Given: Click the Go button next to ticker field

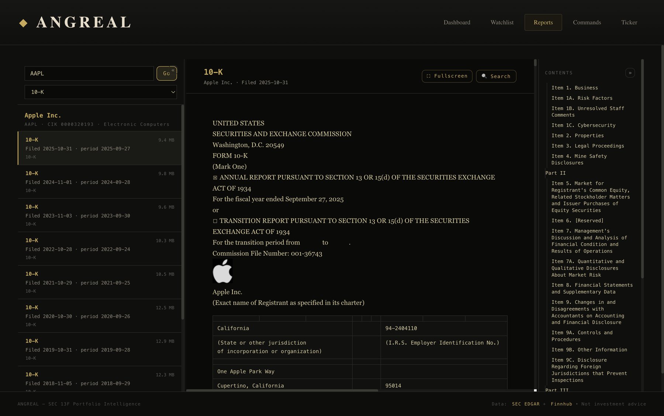Looking at the screenshot, I should pyautogui.click(x=166, y=73).
